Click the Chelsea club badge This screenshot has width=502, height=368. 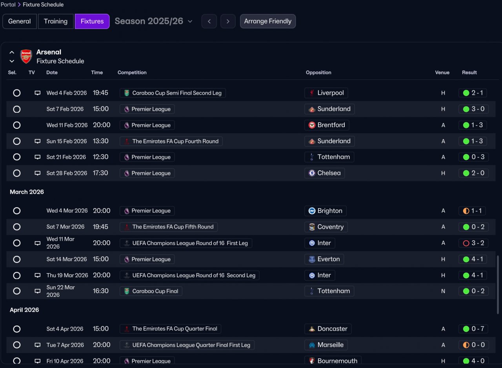click(312, 173)
